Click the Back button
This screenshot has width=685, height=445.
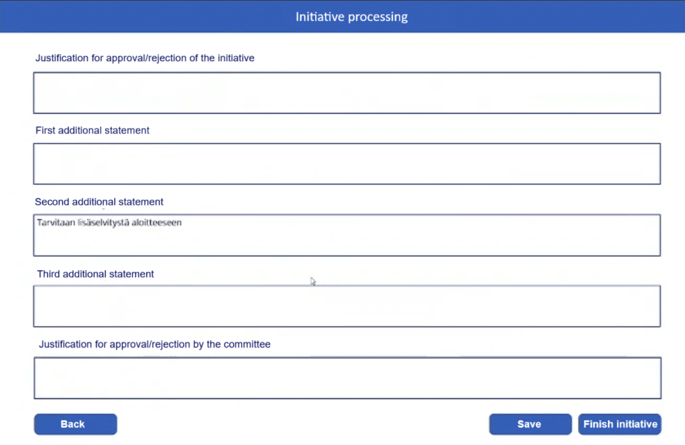(x=75, y=424)
